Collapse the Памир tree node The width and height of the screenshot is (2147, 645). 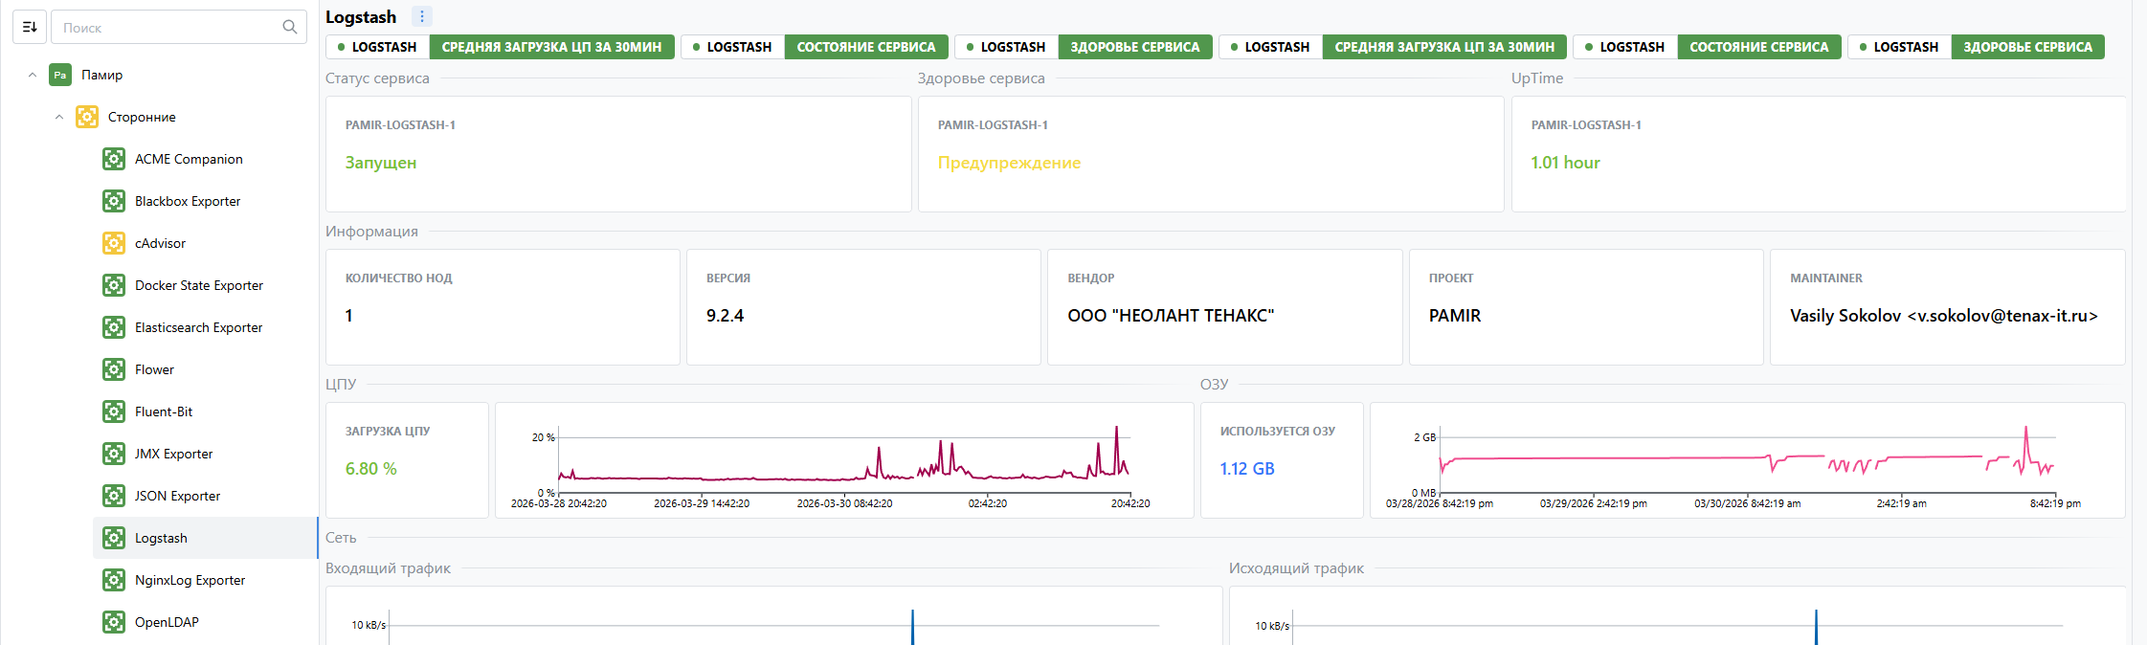pos(33,75)
